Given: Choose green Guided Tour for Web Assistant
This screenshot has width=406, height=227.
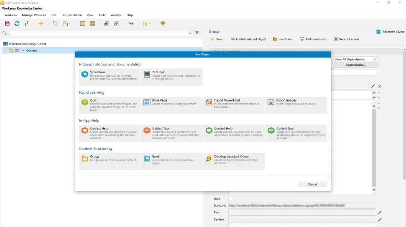Looking at the screenshot, I should coord(296,133).
